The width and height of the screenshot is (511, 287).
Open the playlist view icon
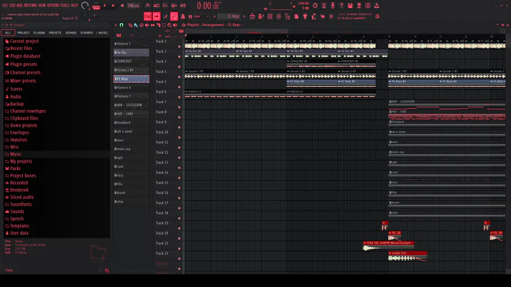[252, 16]
